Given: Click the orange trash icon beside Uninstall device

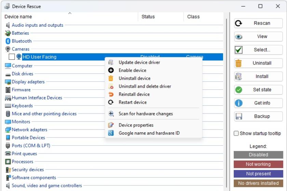Looking at the screenshot, I should tap(111, 78).
